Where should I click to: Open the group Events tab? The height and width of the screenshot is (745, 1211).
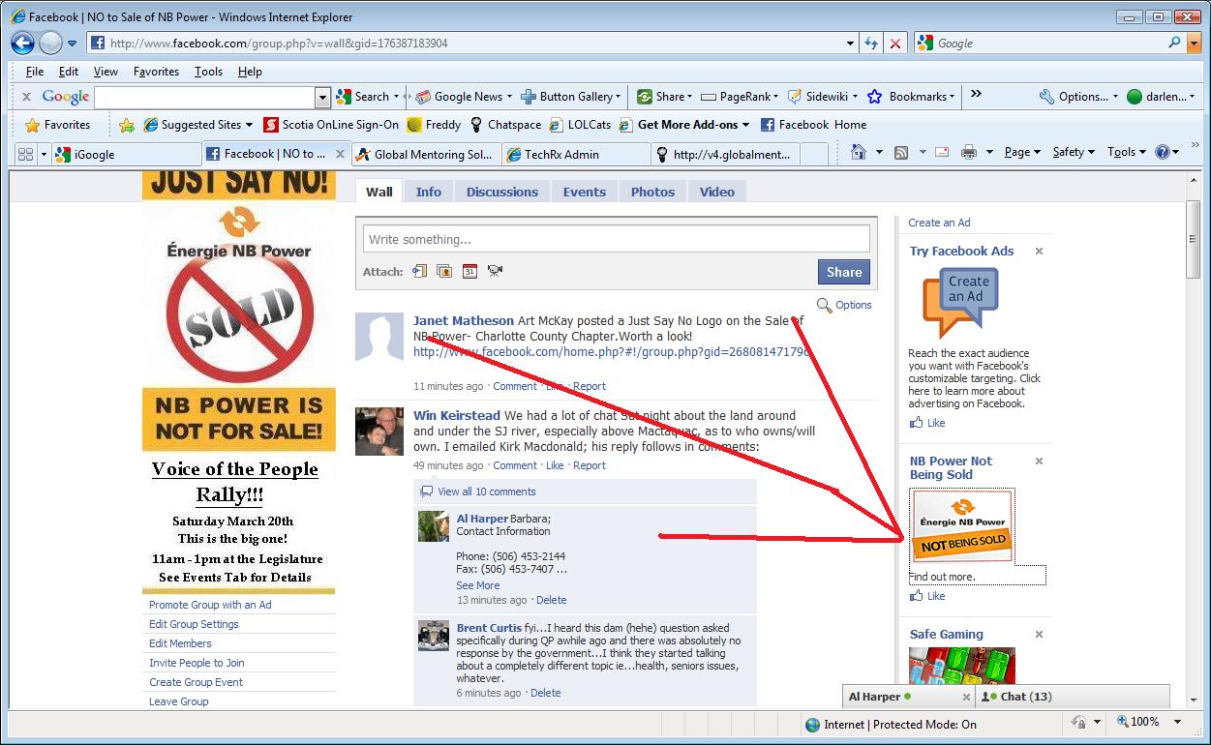(x=585, y=192)
